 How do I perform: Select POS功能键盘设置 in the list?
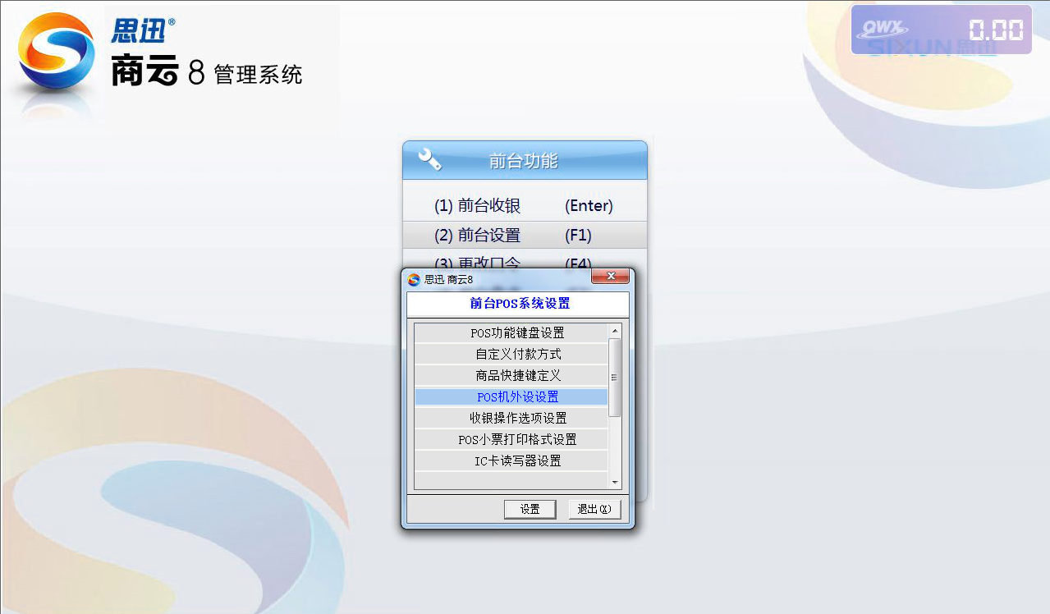click(x=511, y=333)
